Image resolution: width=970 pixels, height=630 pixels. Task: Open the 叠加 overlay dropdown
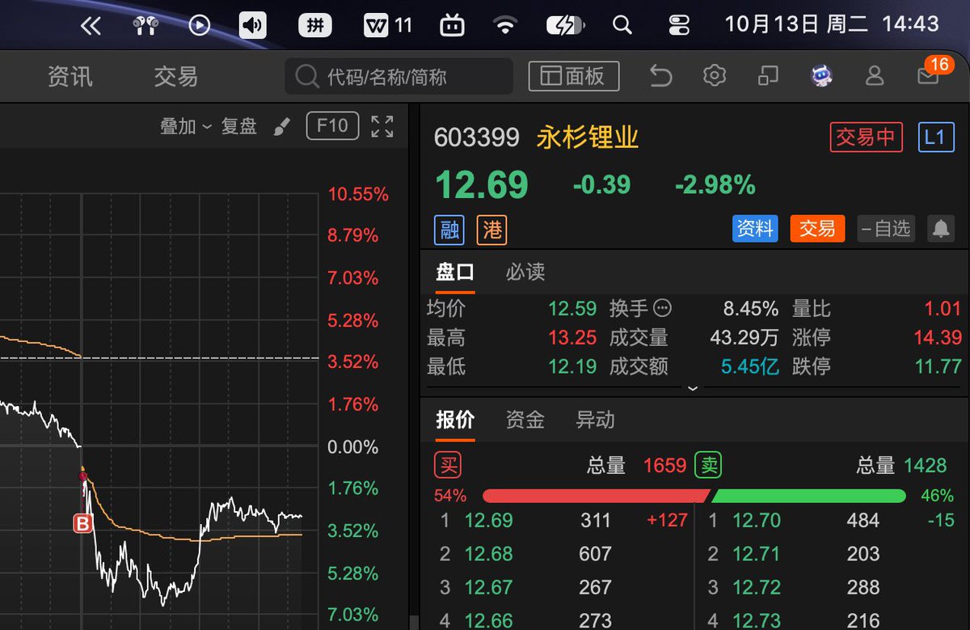185,126
